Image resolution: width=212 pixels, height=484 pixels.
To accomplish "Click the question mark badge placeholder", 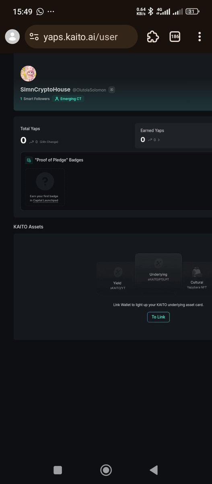I will (x=45, y=181).
